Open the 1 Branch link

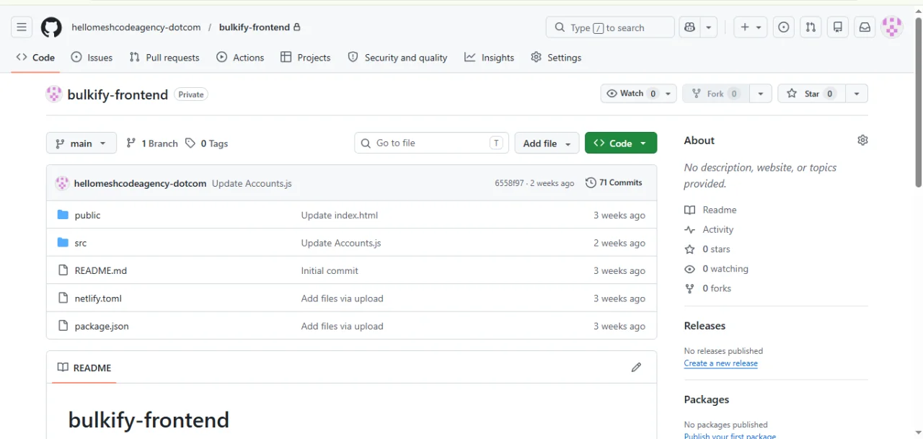[x=151, y=143]
